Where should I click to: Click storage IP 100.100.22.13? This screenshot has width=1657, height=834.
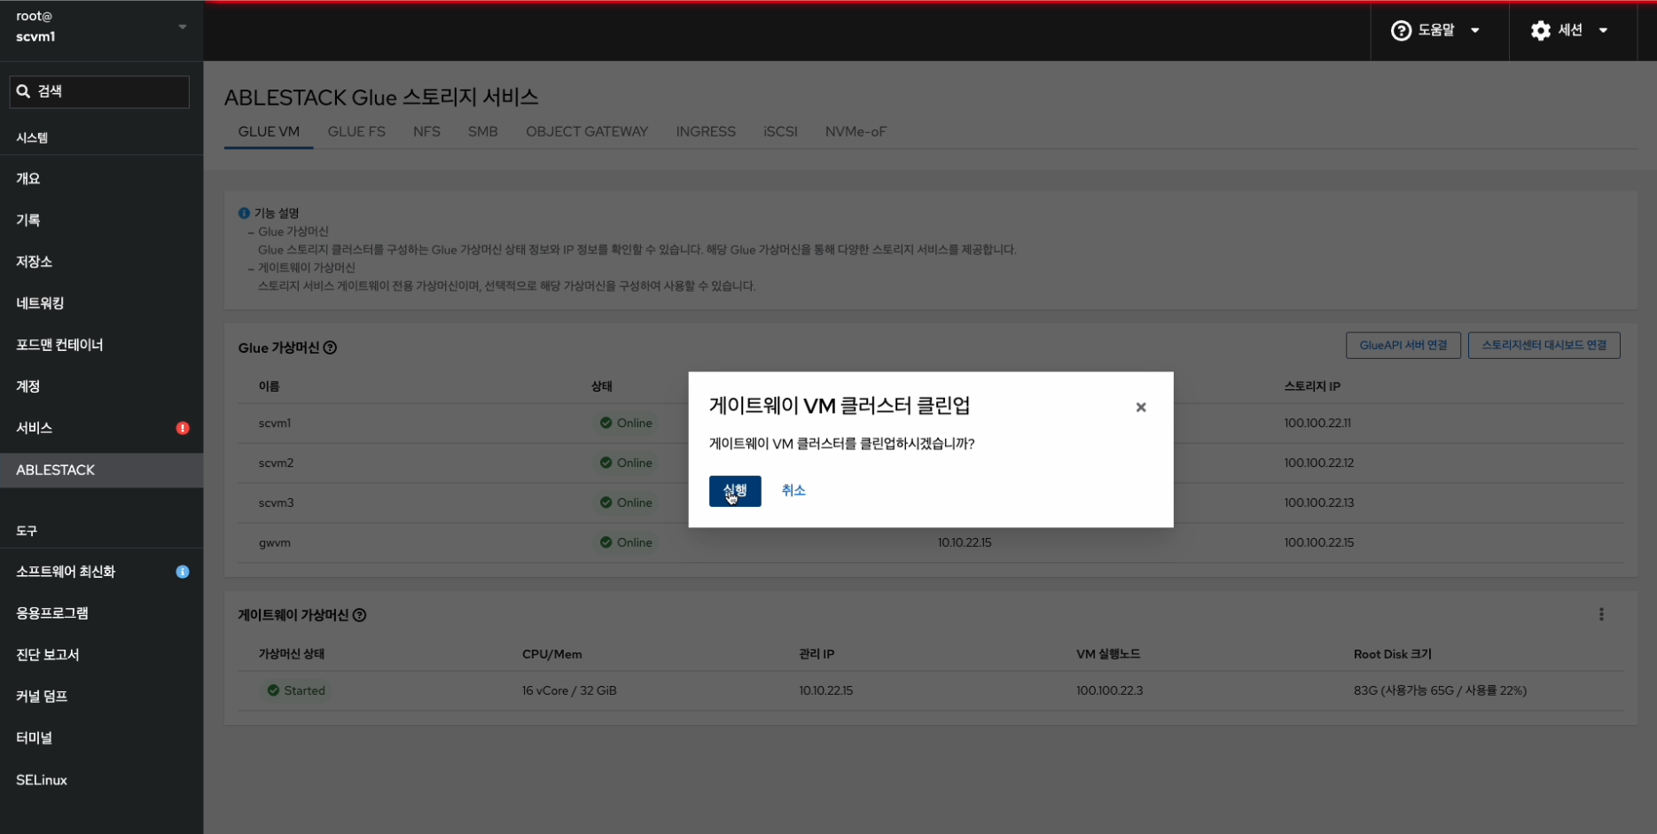1318,503
